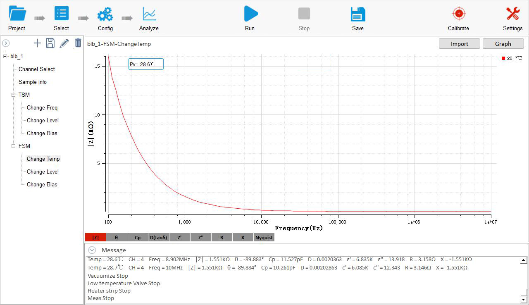Viewport: 529px width, 305px height.
Task: Save data with floppy disk icon
Action: (358, 14)
